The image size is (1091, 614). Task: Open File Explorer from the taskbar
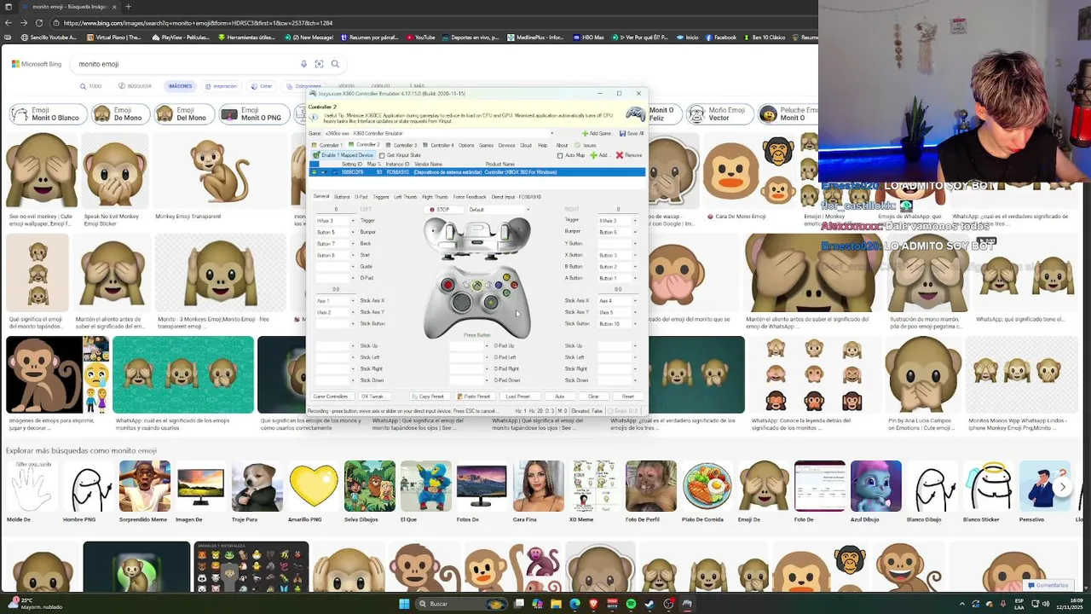click(x=556, y=604)
